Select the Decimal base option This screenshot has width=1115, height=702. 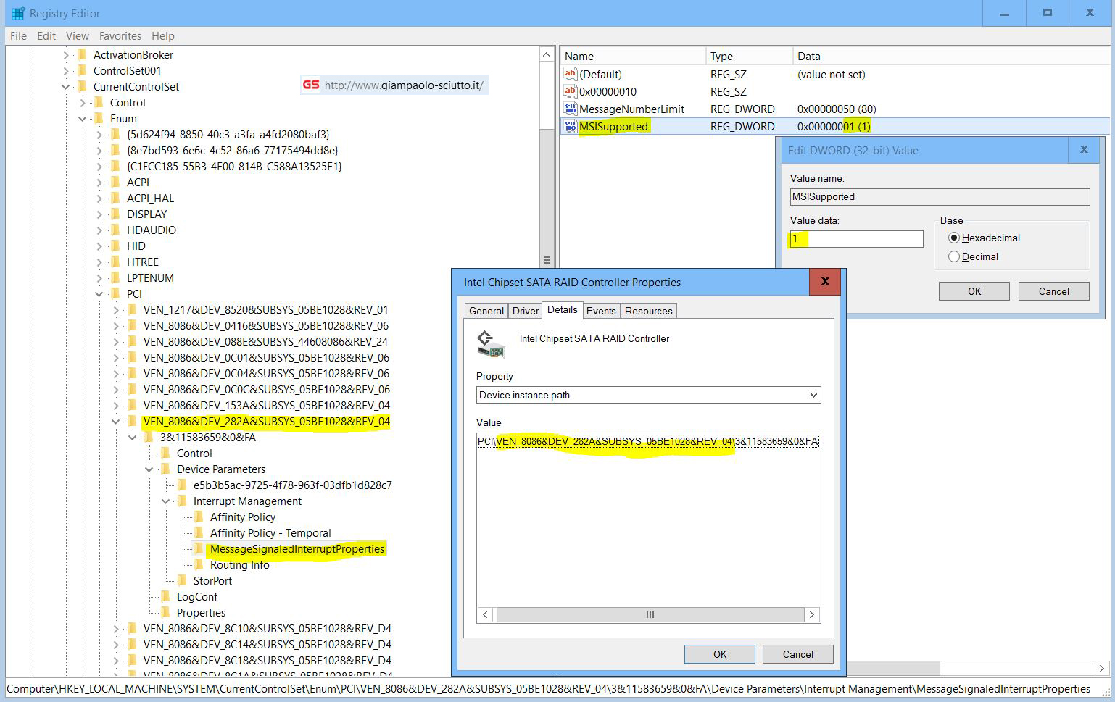pyautogui.click(x=954, y=256)
